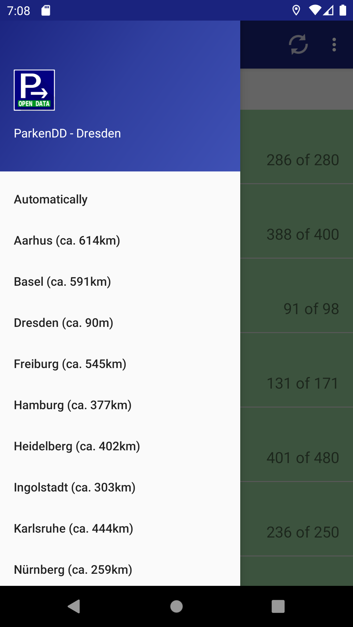Open the three-dot overflow menu

(334, 44)
